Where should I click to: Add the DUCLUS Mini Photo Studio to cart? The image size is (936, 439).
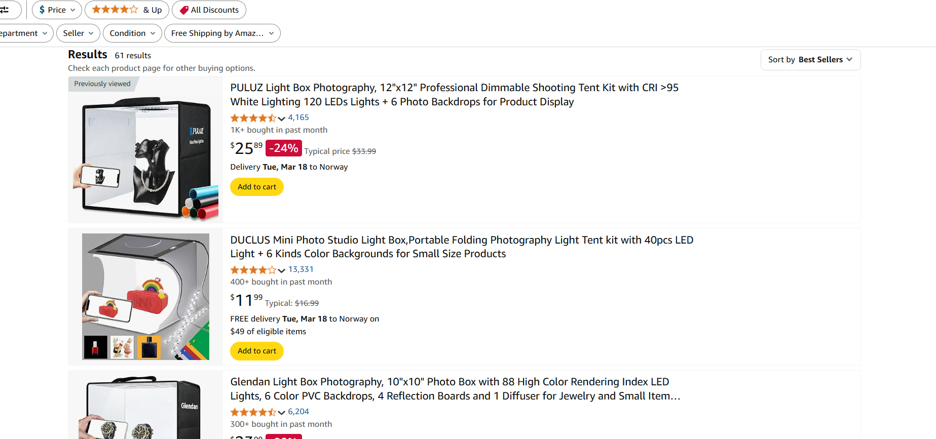tap(256, 351)
